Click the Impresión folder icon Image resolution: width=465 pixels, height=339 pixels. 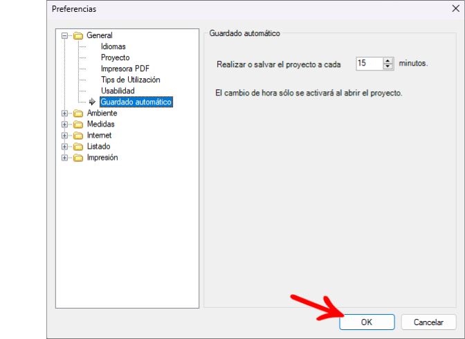78,158
